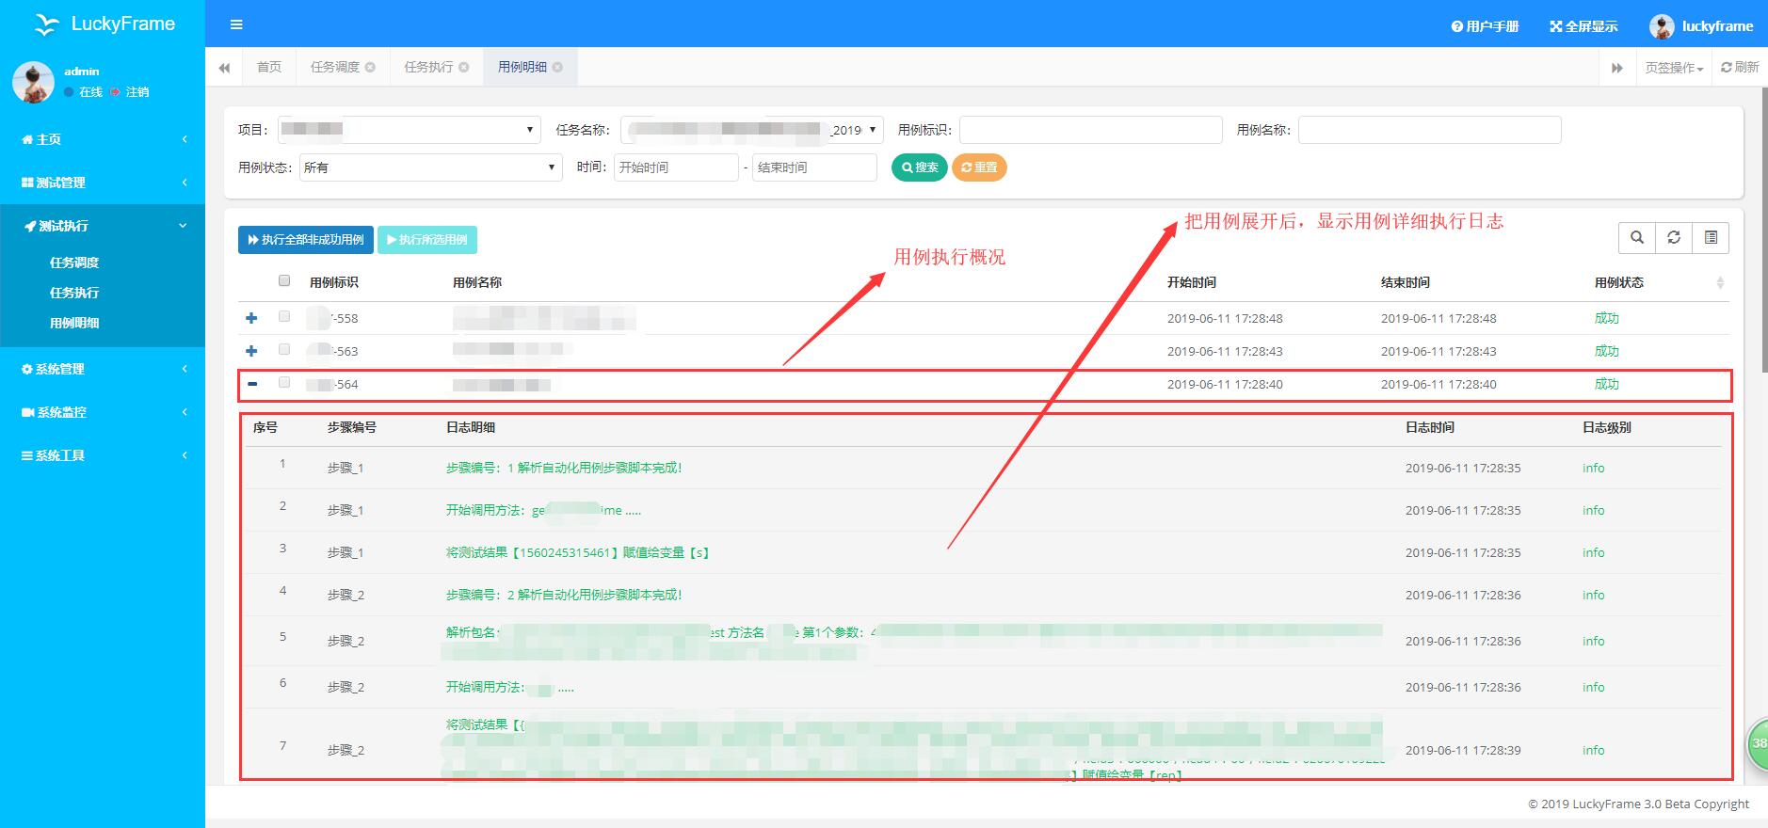
Task: Click 全屏显示 fullscreen button
Action: point(1583,26)
